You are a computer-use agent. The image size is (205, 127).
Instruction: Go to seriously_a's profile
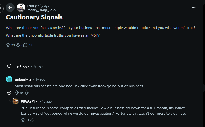[23, 79]
